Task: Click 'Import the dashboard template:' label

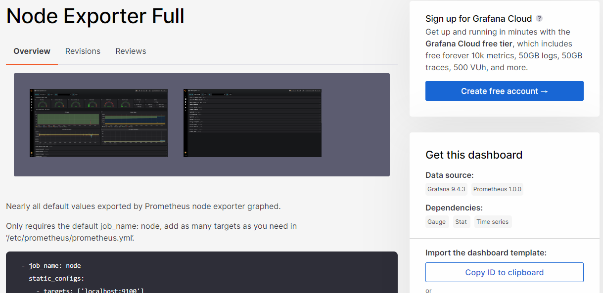Action: click(486, 252)
